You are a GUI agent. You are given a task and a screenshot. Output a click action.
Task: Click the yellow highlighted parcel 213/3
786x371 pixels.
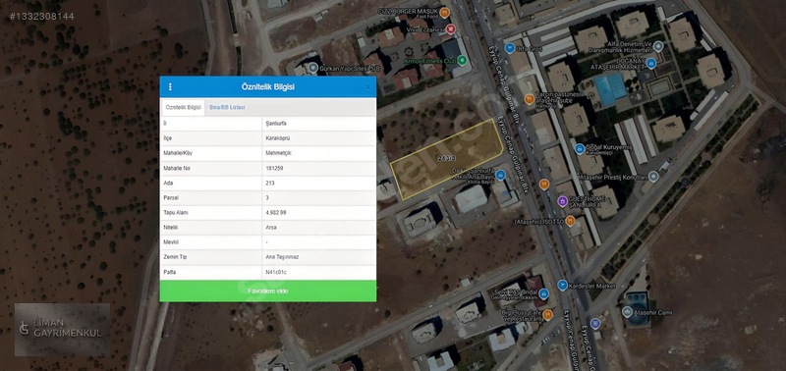coord(446,159)
